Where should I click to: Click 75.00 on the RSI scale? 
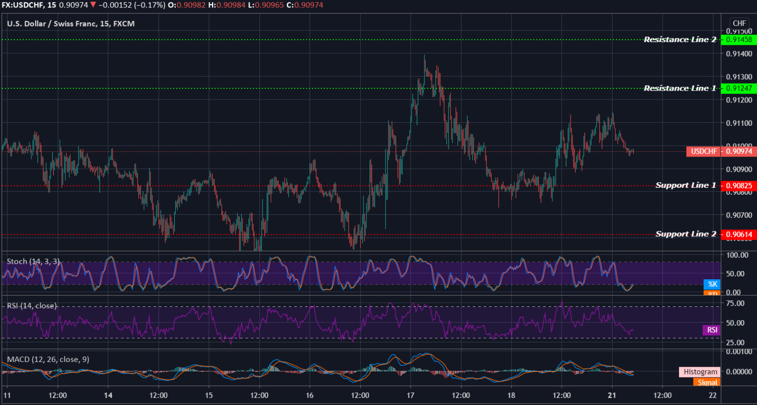pos(735,303)
